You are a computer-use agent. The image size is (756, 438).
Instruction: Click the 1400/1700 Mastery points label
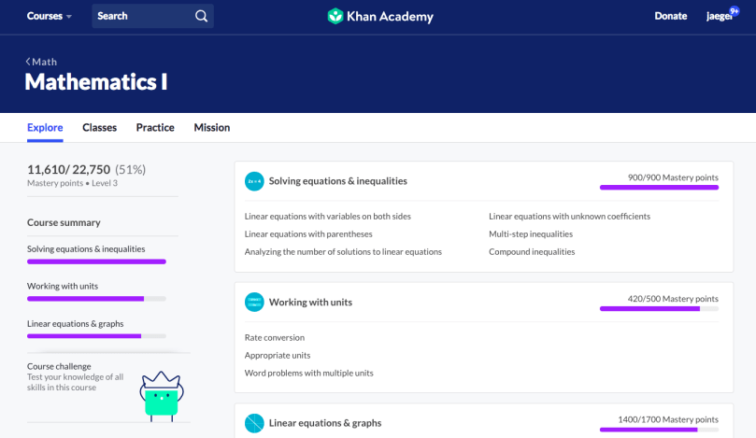668,419
